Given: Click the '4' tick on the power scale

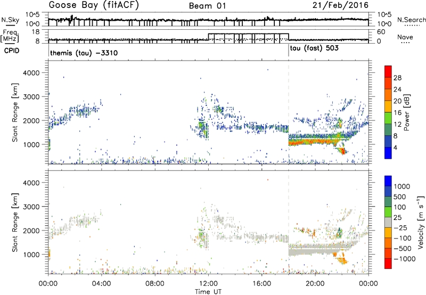Looking at the screenshot, I should [395, 147].
